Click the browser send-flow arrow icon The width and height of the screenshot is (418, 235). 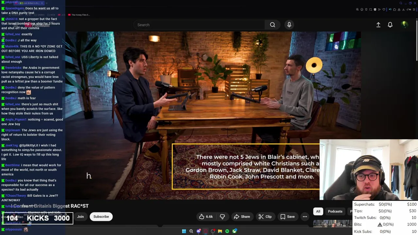379,9
